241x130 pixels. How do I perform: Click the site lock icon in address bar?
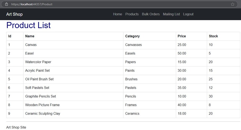click(x=7, y=4)
